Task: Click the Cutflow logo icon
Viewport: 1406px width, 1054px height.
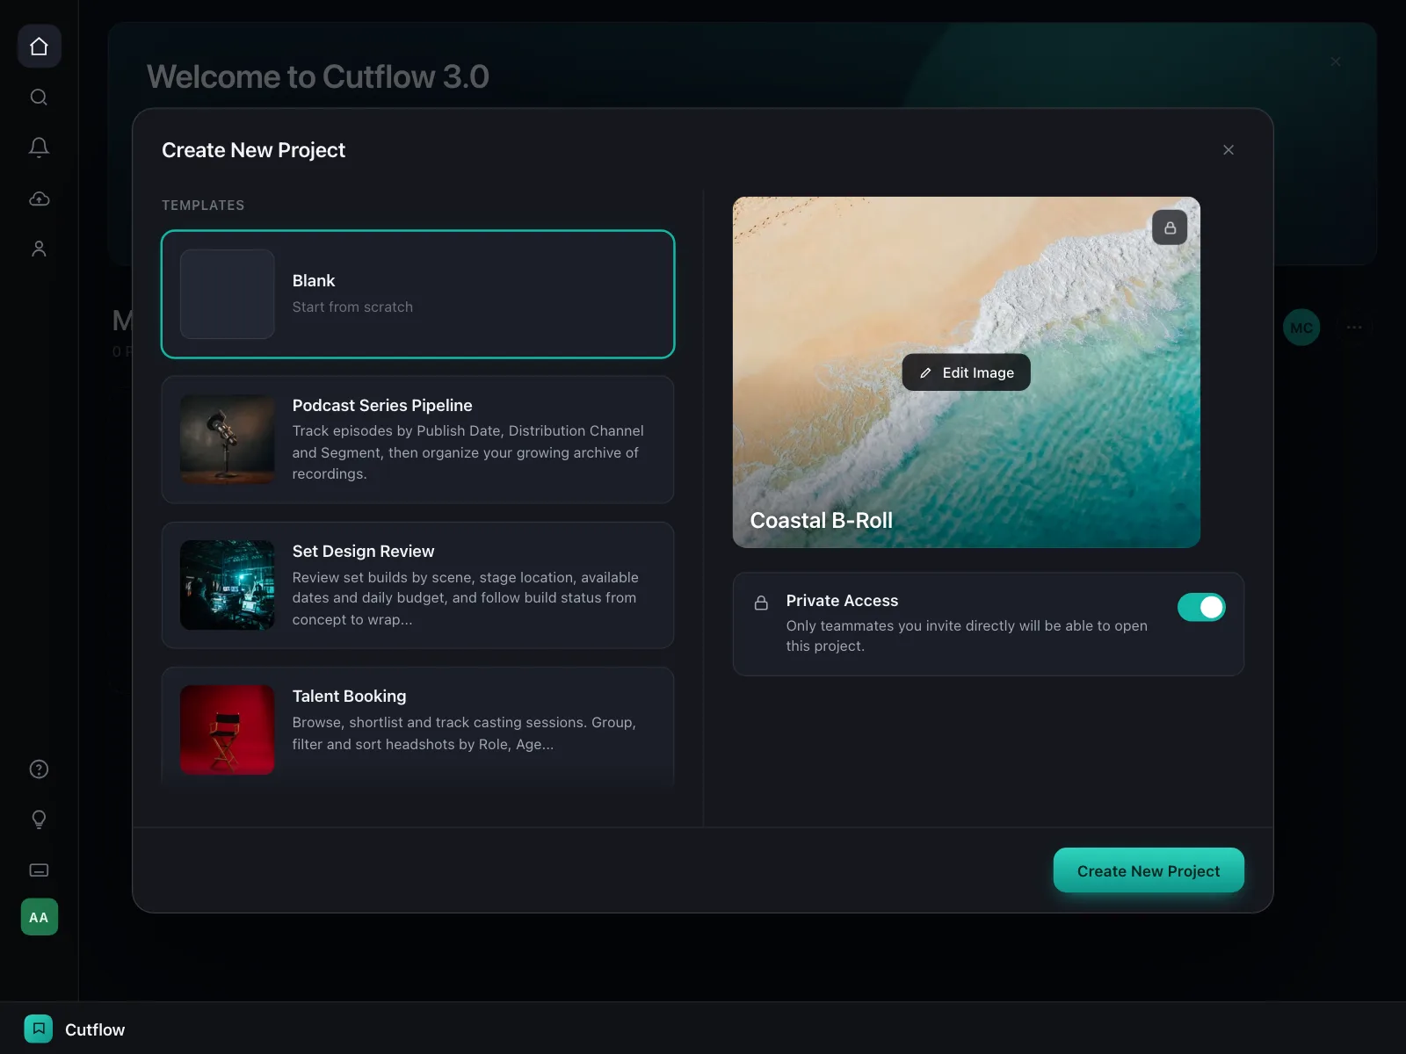Action: [x=39, y=1029]
